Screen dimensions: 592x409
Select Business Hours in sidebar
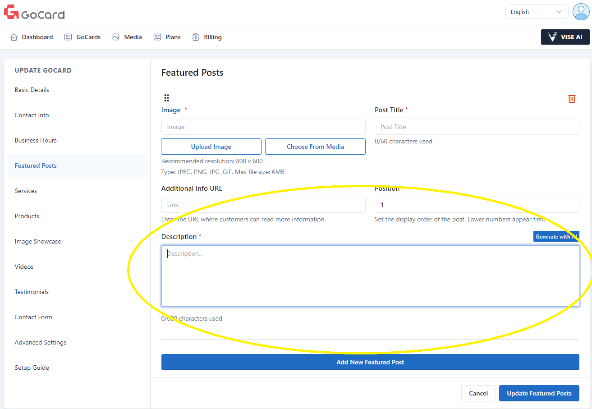[x=36, y=140]
